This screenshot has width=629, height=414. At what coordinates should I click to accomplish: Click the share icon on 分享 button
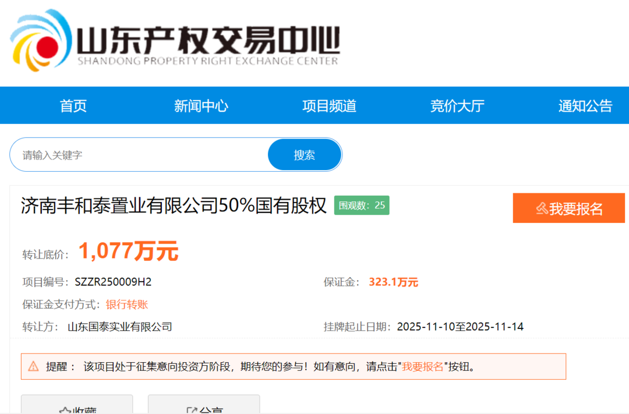192,410
